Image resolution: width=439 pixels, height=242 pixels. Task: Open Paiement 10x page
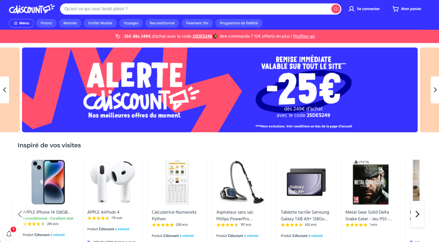click(197, 23)
